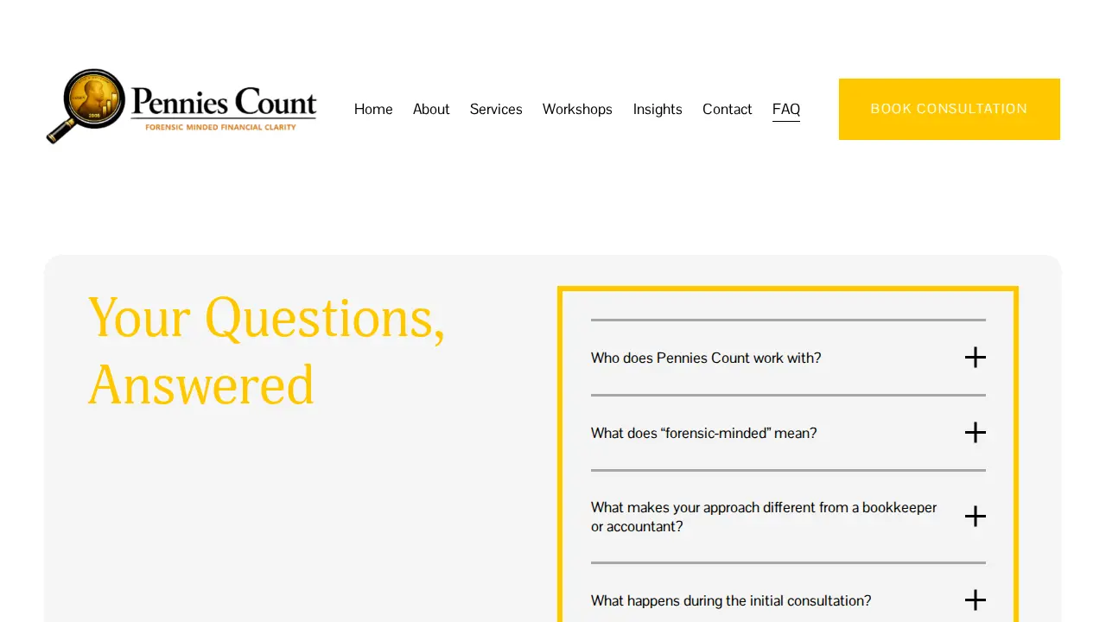The height and width of the screenshot is (622, 1106).
Task: Click the 'What makes your approach different' question text
Action: [764, 517]
